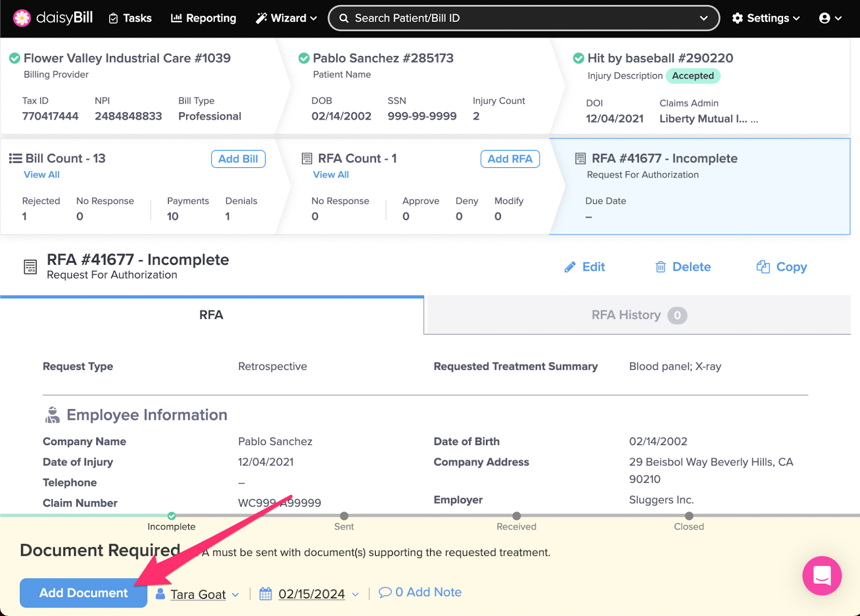This screenshot has width=860, height=616.
Task: Open Flower Valley Industrial Care #1039 provider
Action: pyautogui.click(x=127, y=58)
